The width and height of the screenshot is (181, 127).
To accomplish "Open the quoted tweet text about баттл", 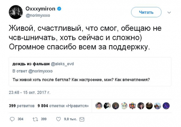I will point(81,79).
